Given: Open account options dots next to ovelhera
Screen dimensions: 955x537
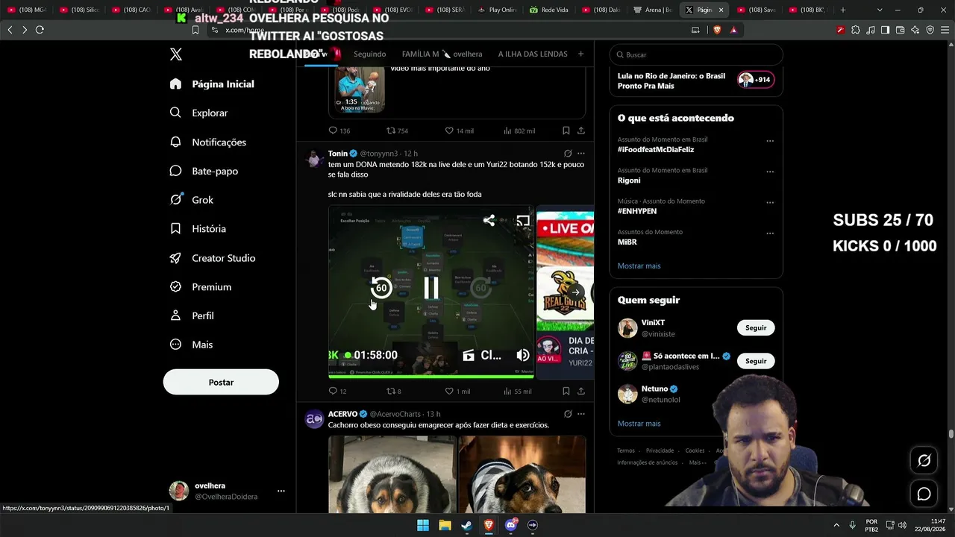Looking at the screenshot, I should (281, 491).
